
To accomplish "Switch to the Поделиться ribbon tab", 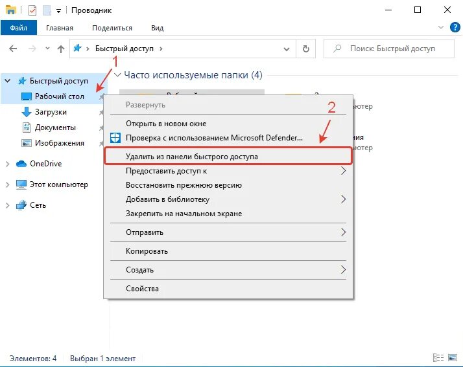I will 112,28.
